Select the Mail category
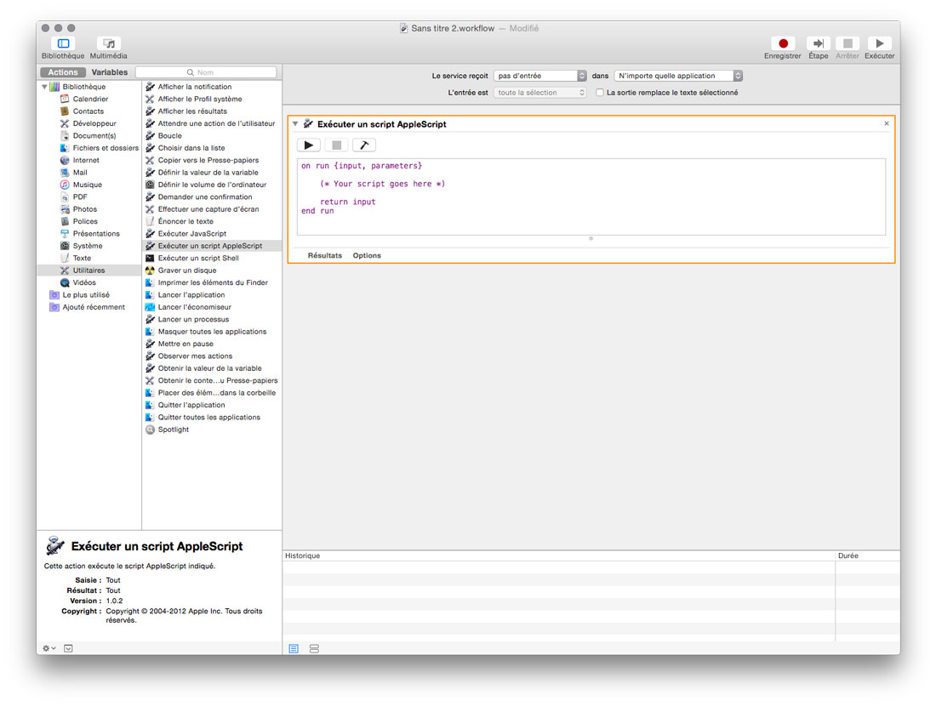 click(x=80, y=173)
